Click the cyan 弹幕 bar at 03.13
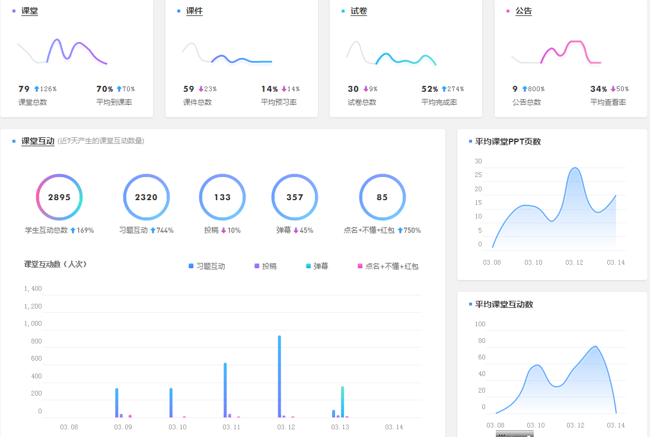The image size is (650, 437). click(343, 401)
